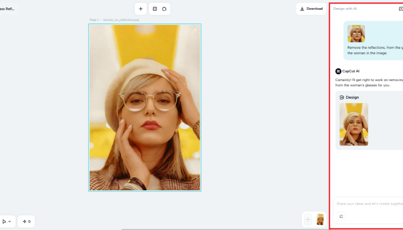403x230 pixels.
Task: Click the AI generate icon in top toolbar
Action: (165, 9)
